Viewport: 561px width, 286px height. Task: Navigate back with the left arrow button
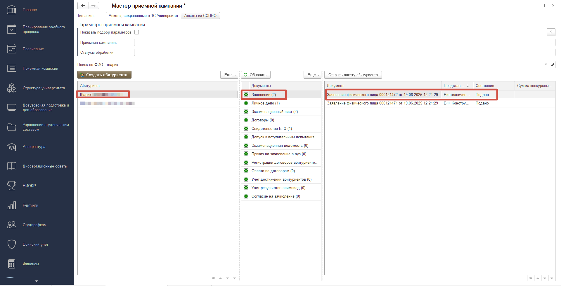coord(83,6)
